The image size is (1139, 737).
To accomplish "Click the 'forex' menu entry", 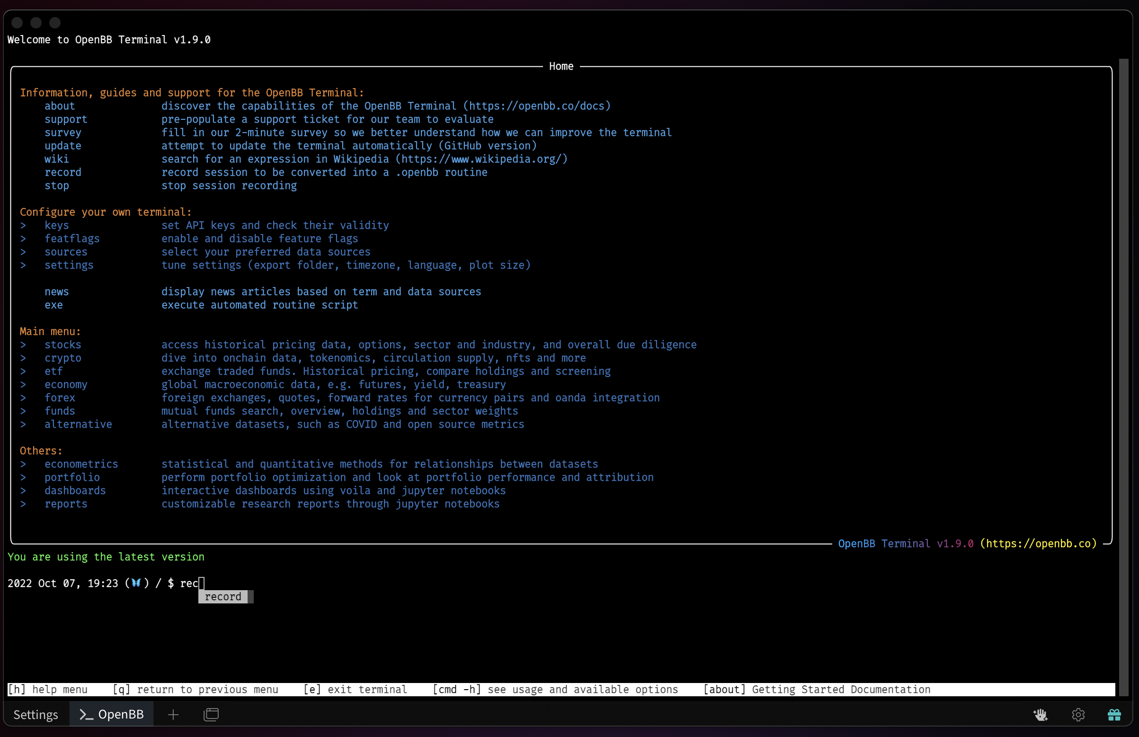I will pyautogui.click(x=60, y=398).
